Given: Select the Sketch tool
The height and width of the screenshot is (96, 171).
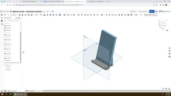Looking at the screenshot, I should point(14,15).
